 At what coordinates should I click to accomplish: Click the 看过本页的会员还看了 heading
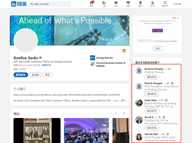pyautogui.click(x=147, y=63)
